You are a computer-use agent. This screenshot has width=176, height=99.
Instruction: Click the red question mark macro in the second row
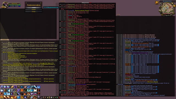tap(38, 90)
